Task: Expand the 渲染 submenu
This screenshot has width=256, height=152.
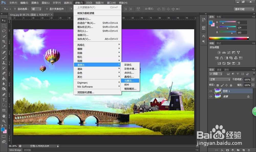Action: pyautogui.click(x=98, y=69)
